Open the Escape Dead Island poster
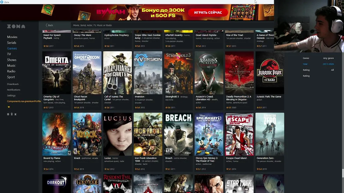The width and height of the screenshot is (344, 193). click(239, 134)
